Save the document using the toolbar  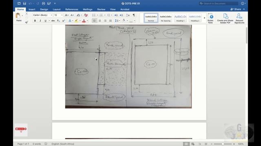pyautogui.click(x=24, y=4)
